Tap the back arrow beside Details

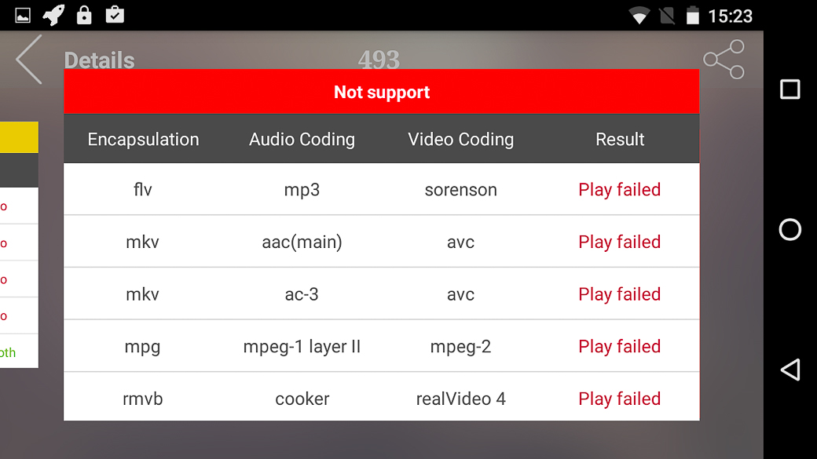[28, 60]
